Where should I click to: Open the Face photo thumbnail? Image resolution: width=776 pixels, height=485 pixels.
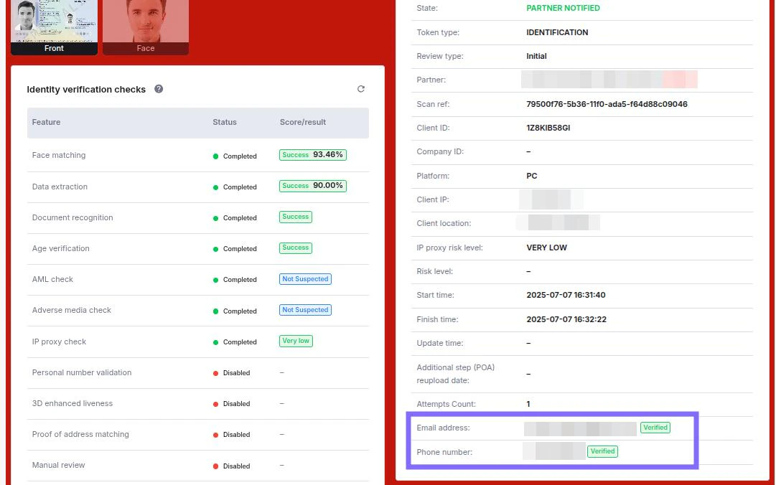click(x=146, y=27)
